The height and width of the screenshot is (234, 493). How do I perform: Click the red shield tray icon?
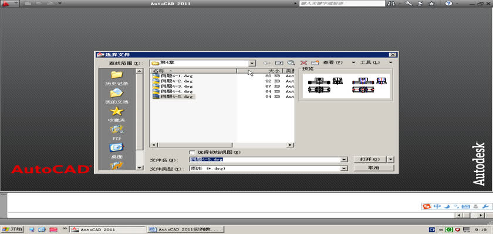coord(458,230)
